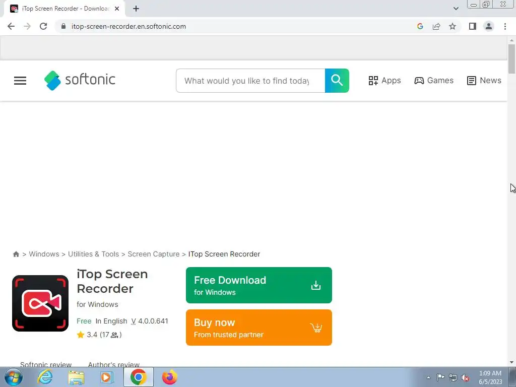Click version 4.0.0.641 text
Image resolution: width=516 pixels, height=387 pixels.
click(150, 321)
